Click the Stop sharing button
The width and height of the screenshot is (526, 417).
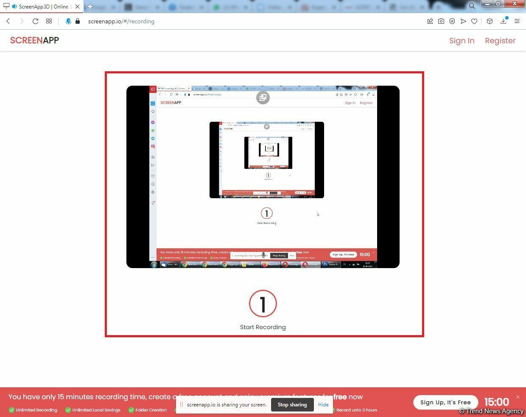coord(292,405)
